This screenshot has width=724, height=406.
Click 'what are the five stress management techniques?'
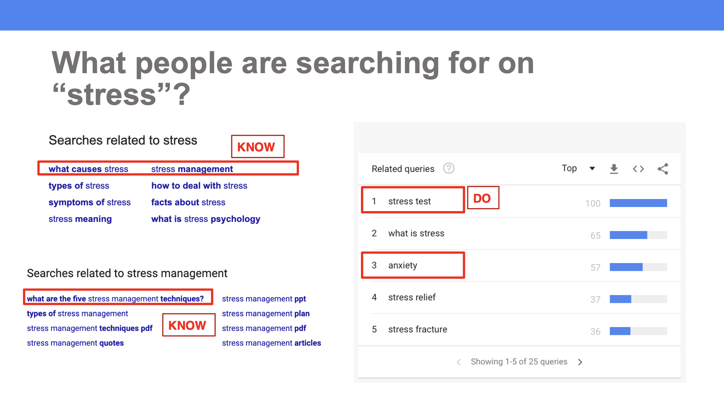115,299
